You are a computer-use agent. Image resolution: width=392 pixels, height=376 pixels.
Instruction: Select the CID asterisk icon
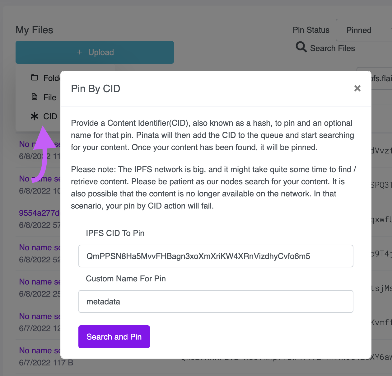tap(35, 116)
